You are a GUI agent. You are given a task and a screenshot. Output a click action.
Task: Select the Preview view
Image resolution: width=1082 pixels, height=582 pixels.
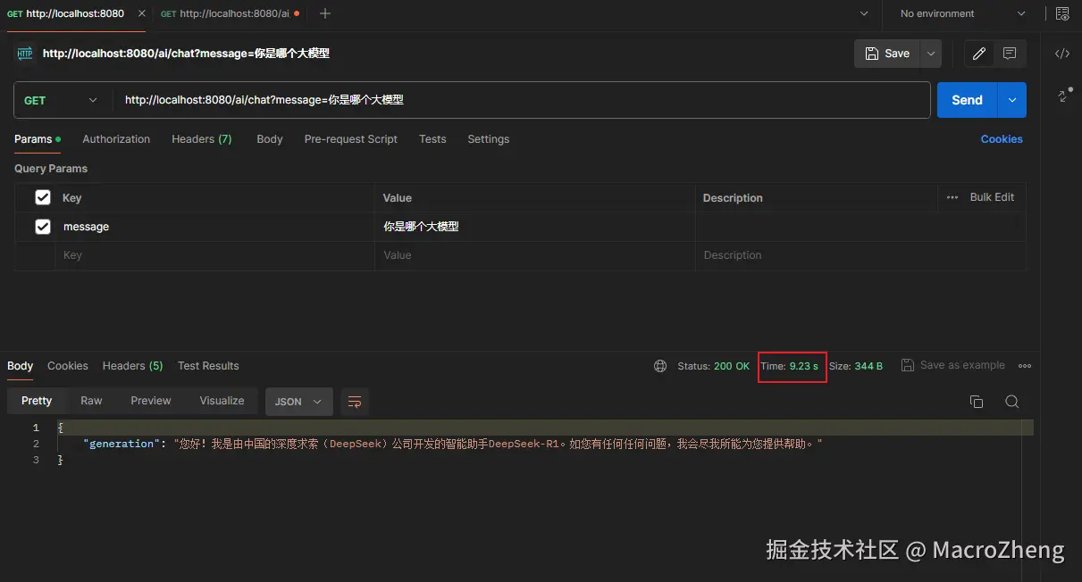[x=151, y=401]
